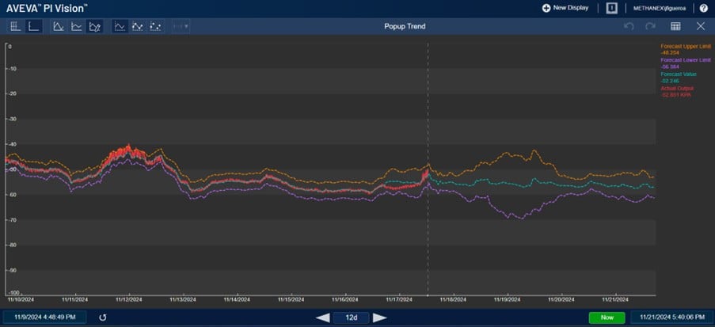Click the New Display button

click(x=565, y=8)
